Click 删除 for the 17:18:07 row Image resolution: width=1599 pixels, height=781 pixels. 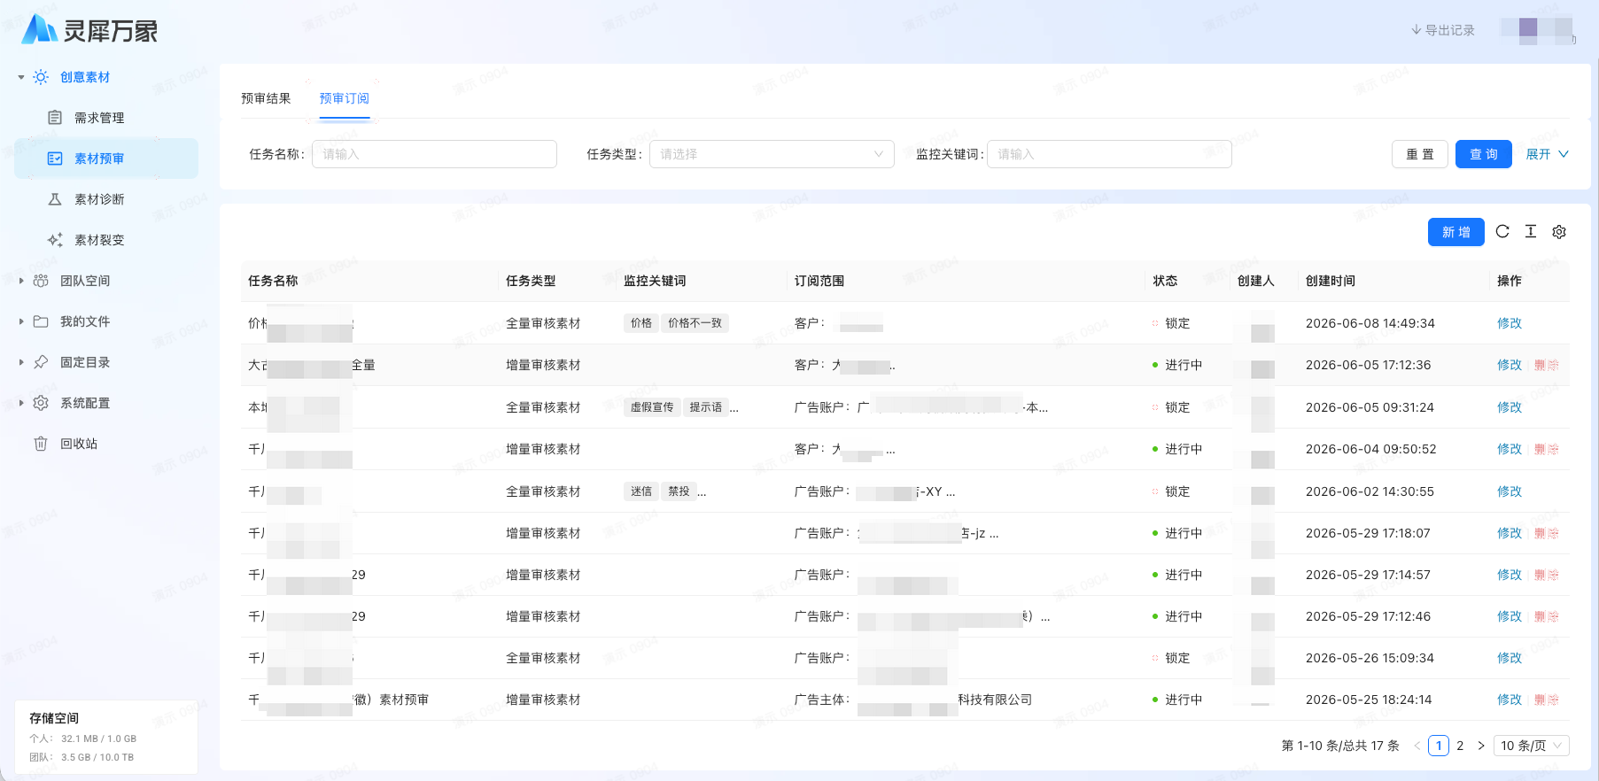(x=1547, y=533)
